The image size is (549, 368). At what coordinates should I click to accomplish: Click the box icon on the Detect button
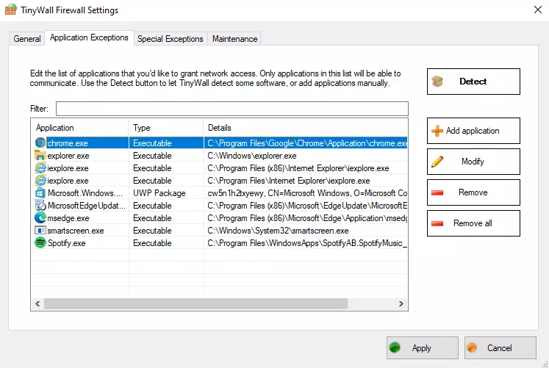437,82
